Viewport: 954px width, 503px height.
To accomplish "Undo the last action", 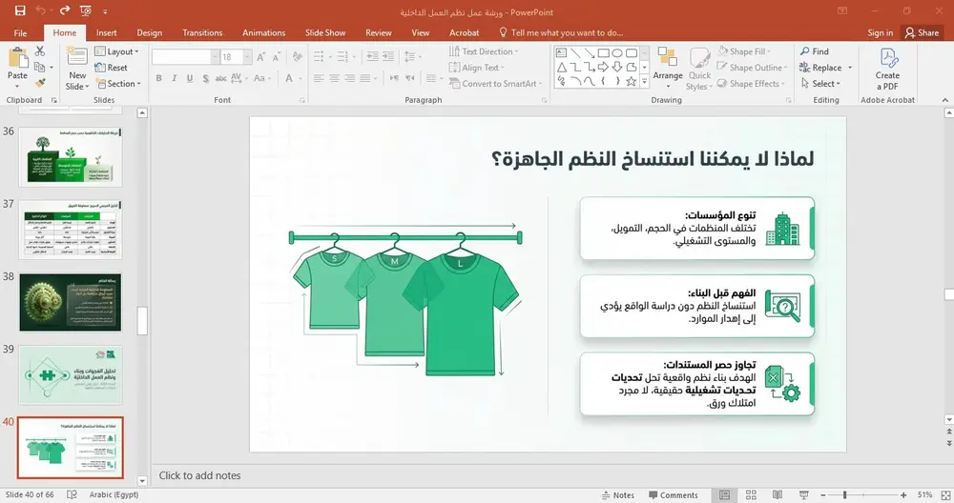I will click(x=41, y=10).
